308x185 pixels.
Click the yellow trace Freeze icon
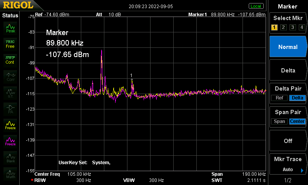10,125
